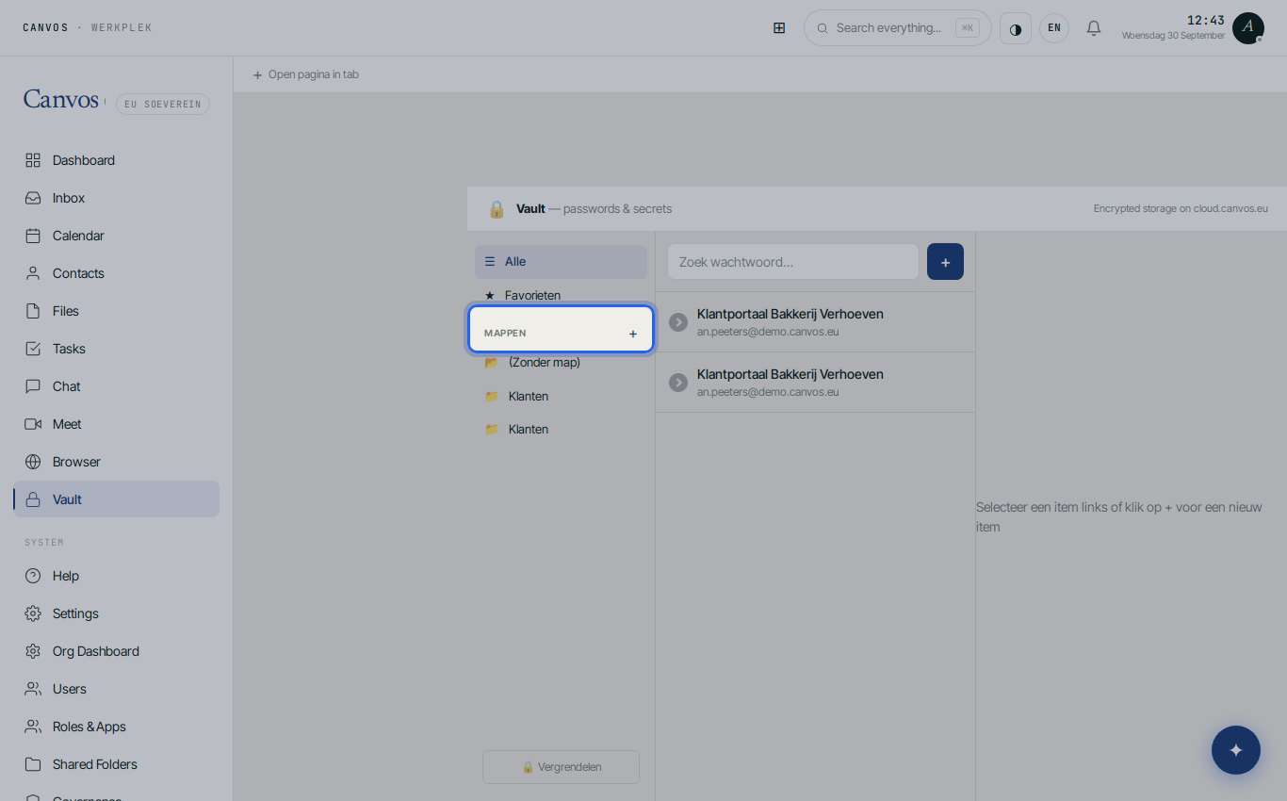Open the user avatar menu
1287x801 pixels.
point(1248,28)
